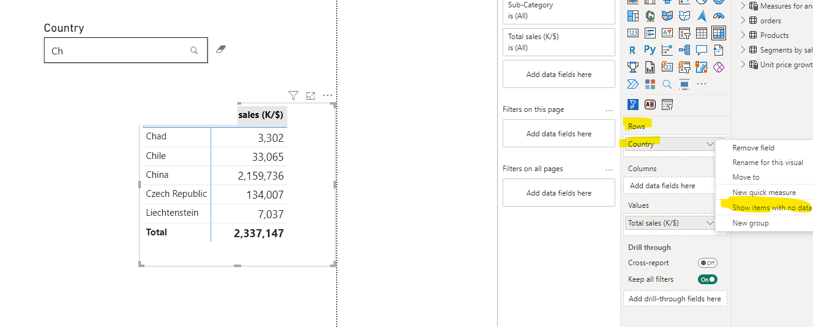Click Add data fields under Filters on this page
Image resolution: width=813 pixels, height=327 pixels.
(559, 133)
